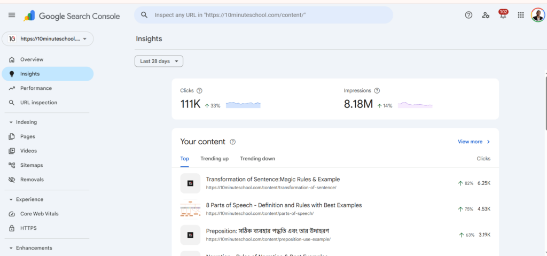This screenshot has width=547, height=256.
Task: Click the help icon beside Your content
Action: coord(233,142)
